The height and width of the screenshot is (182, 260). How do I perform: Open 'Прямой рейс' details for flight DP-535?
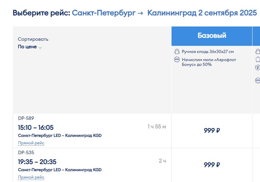[x=31, y=177]
